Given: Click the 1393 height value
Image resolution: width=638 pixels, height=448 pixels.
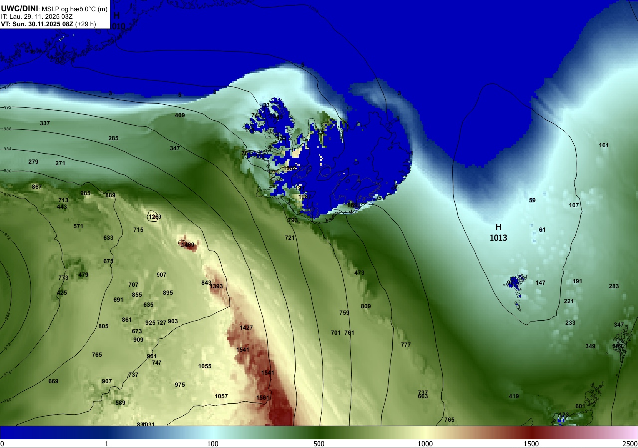Looking at the screenshot, I should (x=216, y=286).
